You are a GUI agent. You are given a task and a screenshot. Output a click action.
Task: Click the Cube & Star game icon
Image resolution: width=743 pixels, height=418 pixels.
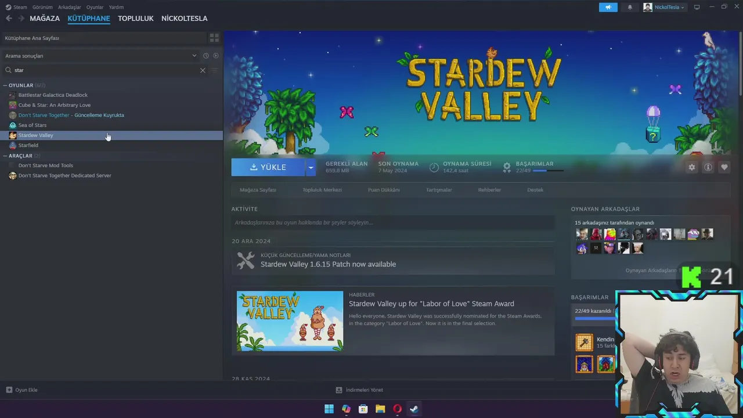(x=13, y=105)
